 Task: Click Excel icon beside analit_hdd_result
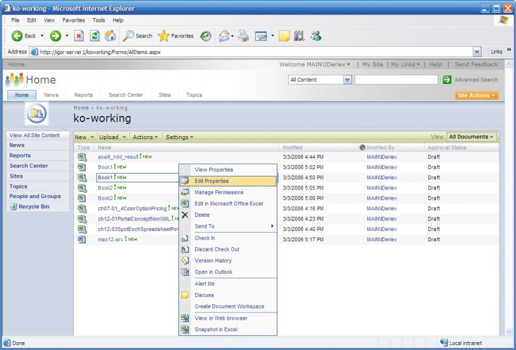click(x=82, y=157)
